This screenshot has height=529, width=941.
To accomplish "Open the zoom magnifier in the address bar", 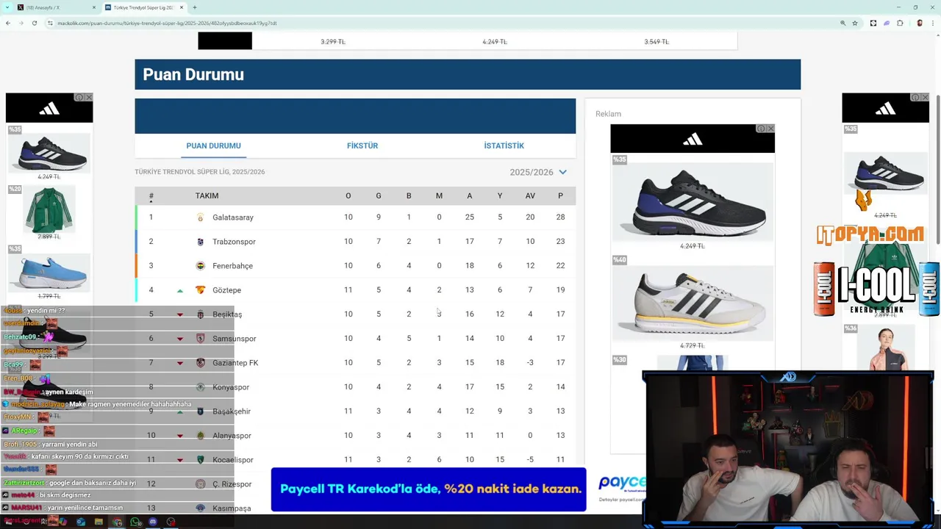I will [842, 23].
